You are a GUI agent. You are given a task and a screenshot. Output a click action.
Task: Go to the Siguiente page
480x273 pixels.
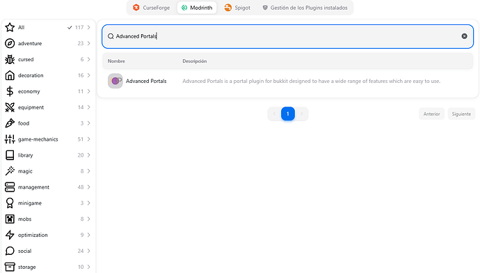click(461, 114)
